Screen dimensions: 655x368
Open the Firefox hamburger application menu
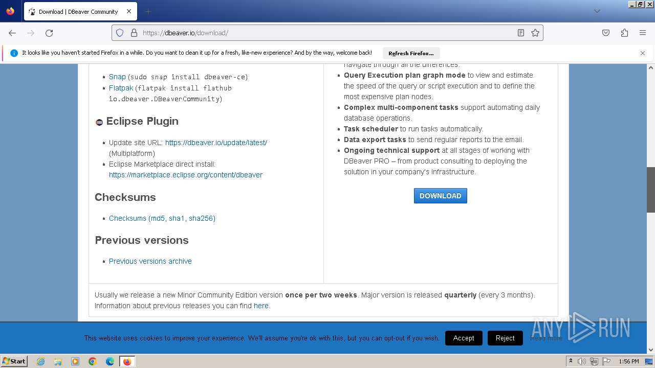point(643,33)
